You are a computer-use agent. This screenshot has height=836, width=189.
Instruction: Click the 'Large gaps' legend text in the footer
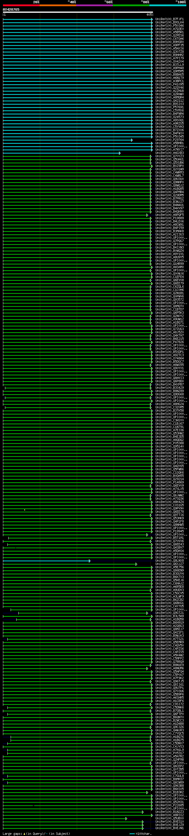13,833
